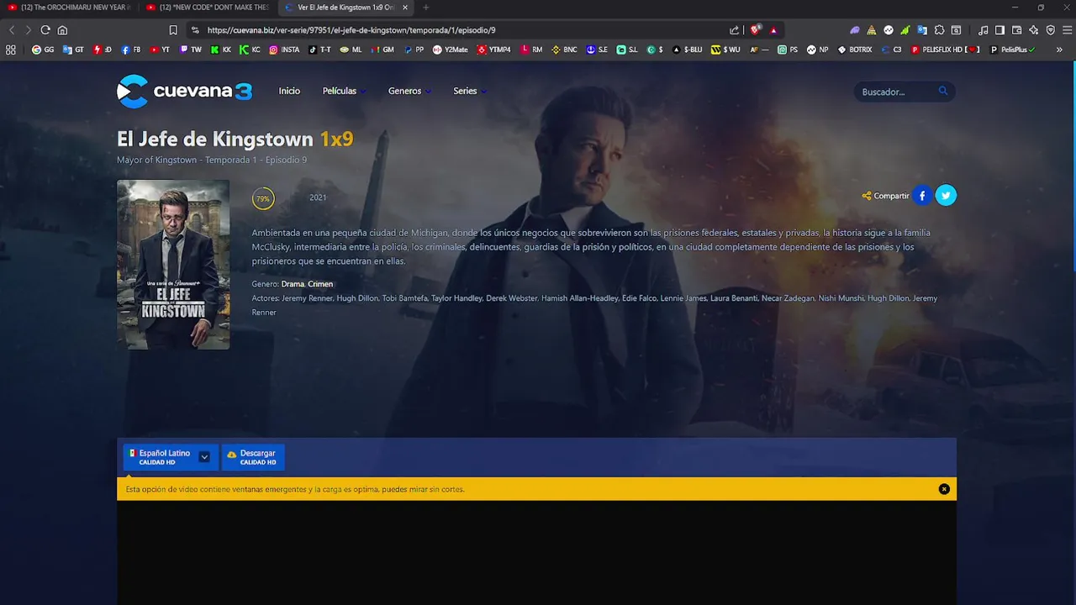Click the Descargar Calidad HD button
Viewport: 1076px width, 605px height.
point(253,457)
